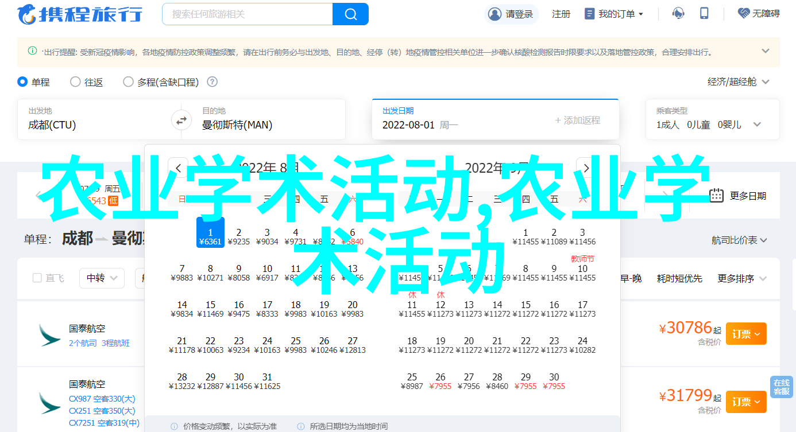Screen dimensions: 796x432
Task: Open the 2个航司 3程航班 link
Action: click(x=99, y=343)
